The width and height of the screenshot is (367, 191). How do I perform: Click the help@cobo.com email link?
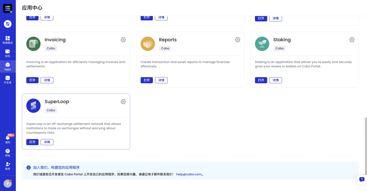[189, 174]
